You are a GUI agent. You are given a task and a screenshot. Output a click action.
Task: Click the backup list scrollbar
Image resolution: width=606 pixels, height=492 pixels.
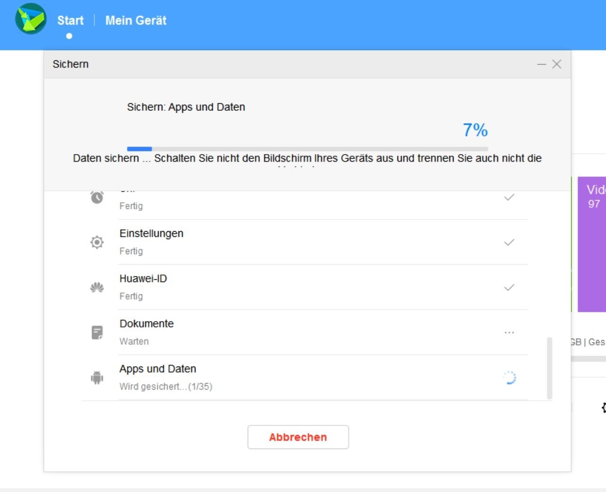pos(549,368)
